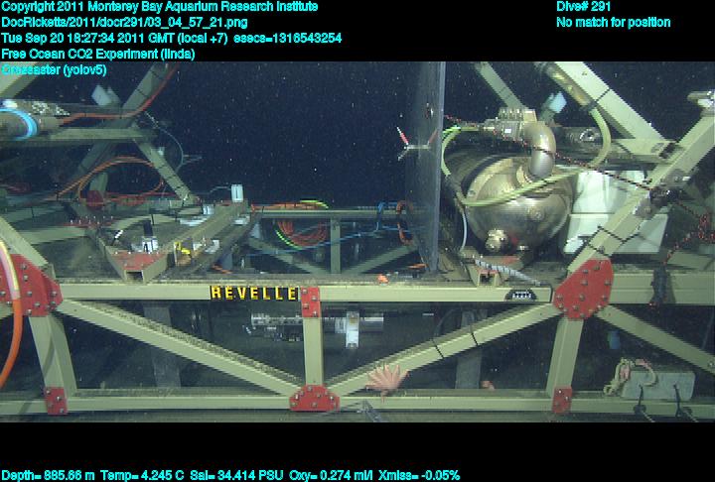Viewport: 715px width, 482px height.
Task: Click the yellow REVELLE label on the frame
Action: point(253,293)
